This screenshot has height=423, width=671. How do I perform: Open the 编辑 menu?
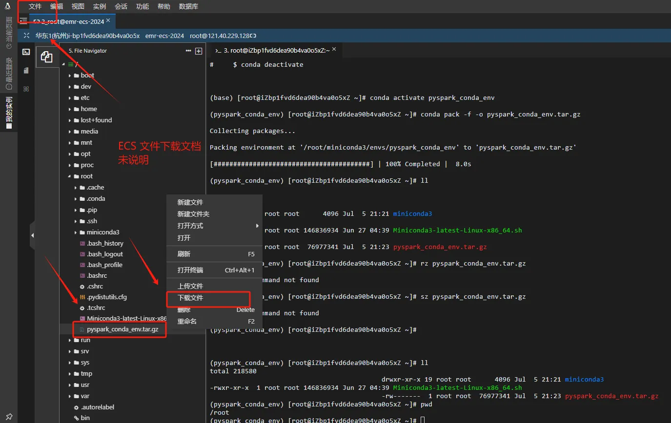57,6
